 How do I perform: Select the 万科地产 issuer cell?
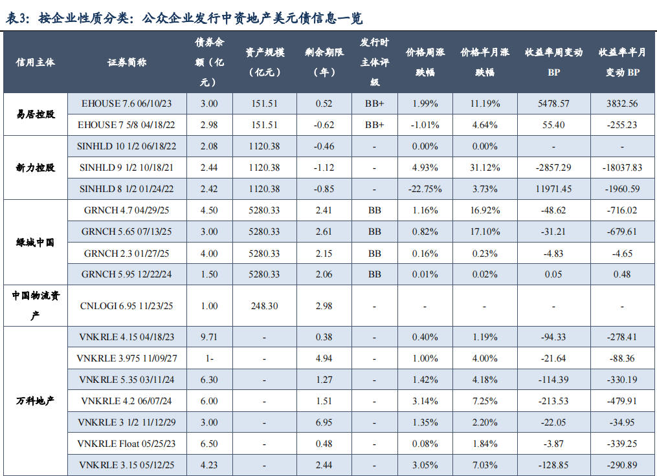(35, 401)
